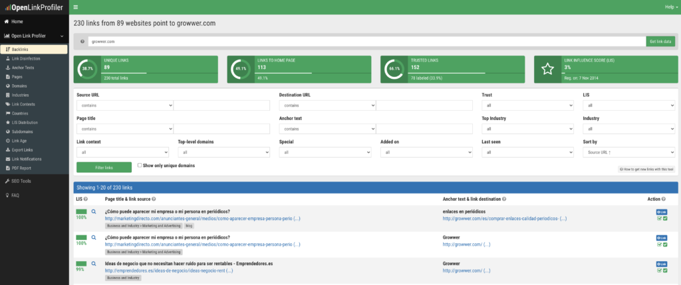Click LIS bar in enlaces en periódicos row

81,211
